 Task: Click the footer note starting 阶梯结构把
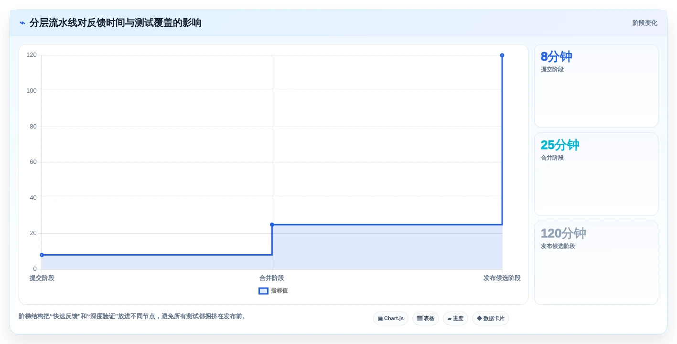[133, 316]
